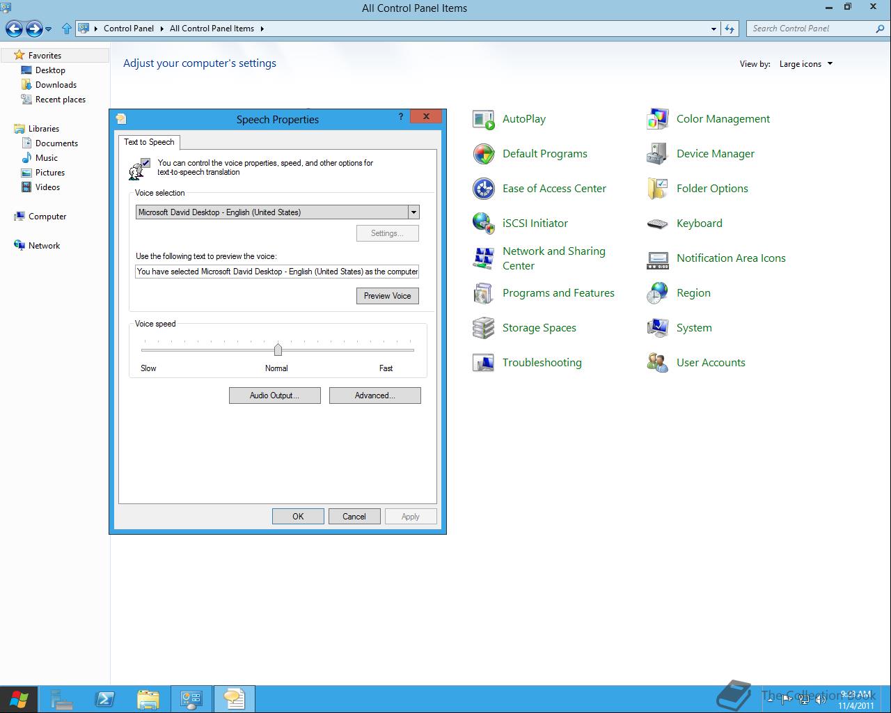Click the Voice speed slider thumb
891x713 pixels.
(278, 350)
